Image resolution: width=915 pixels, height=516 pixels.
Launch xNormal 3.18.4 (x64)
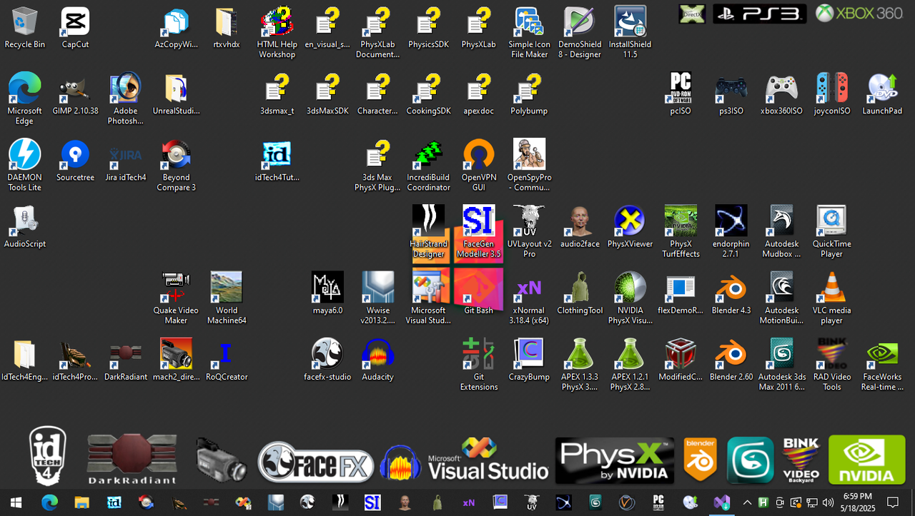(x=529, y=298)
